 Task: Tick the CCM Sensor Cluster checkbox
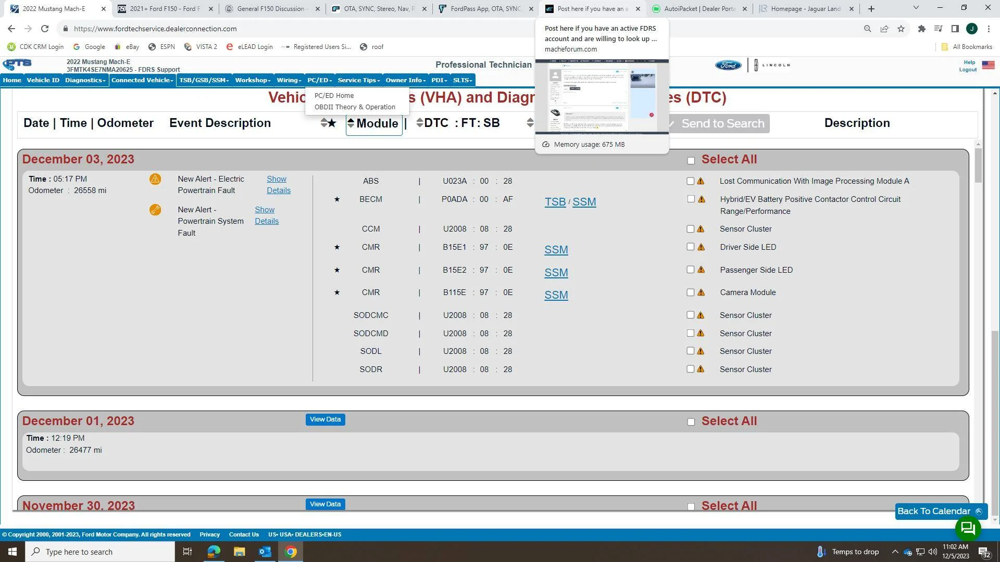point(690,229)
